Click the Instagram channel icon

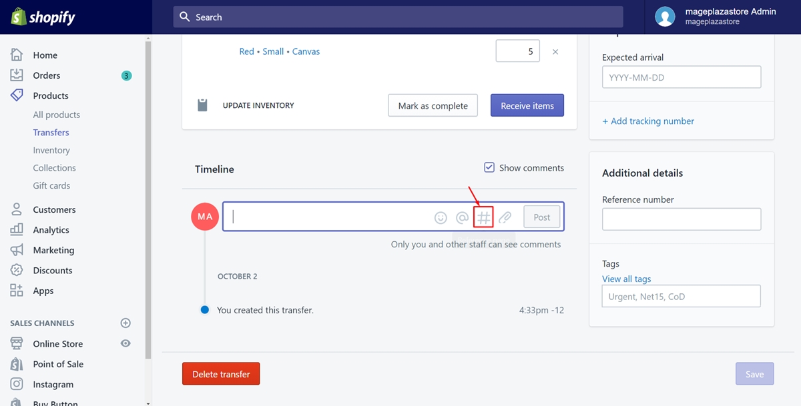(x=17, y=384)
